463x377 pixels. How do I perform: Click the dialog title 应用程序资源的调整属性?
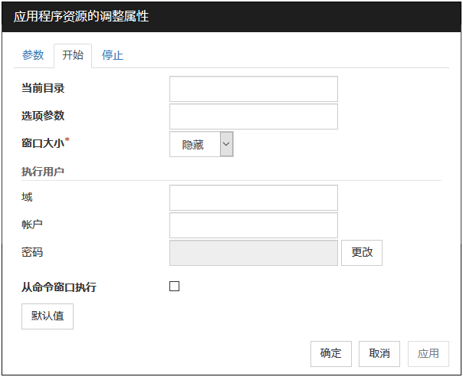pos(81,16)
